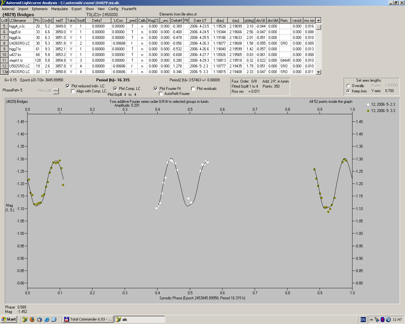Open the View menu
Viewport: 405px width, 324px height.
tap(101, 9)
